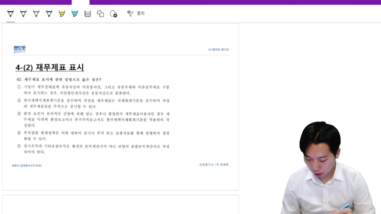Click the presenter webcam video overlay
Screen dimensions: 381x214
[x=328, y=168]
